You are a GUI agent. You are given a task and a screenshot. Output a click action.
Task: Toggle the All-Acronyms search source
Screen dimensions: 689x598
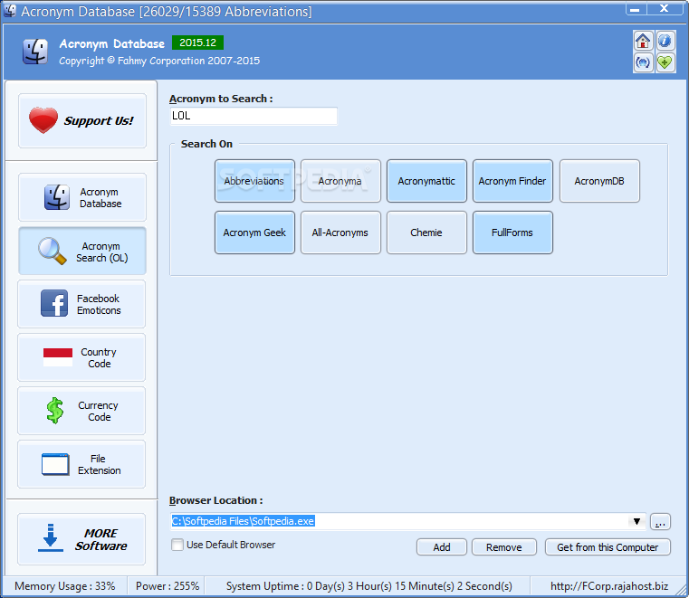point(340,233)
